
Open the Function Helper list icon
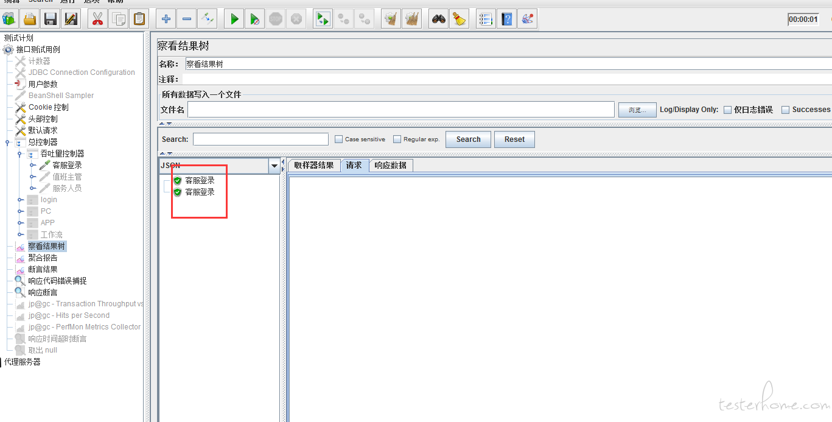point(485,19)
